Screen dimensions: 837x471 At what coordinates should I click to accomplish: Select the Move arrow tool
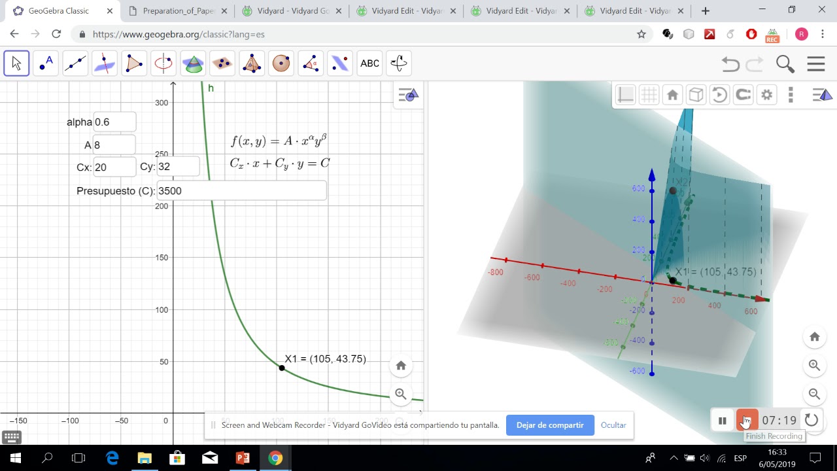click(16, 63)
